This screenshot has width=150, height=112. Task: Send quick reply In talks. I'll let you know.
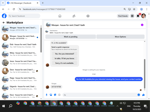pos(64,59)
